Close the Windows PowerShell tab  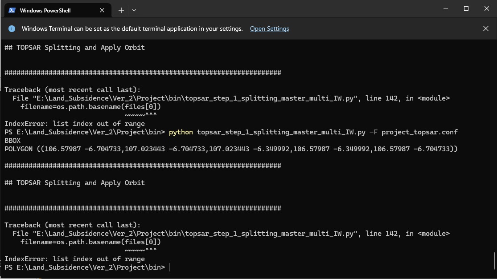(102, 10)
